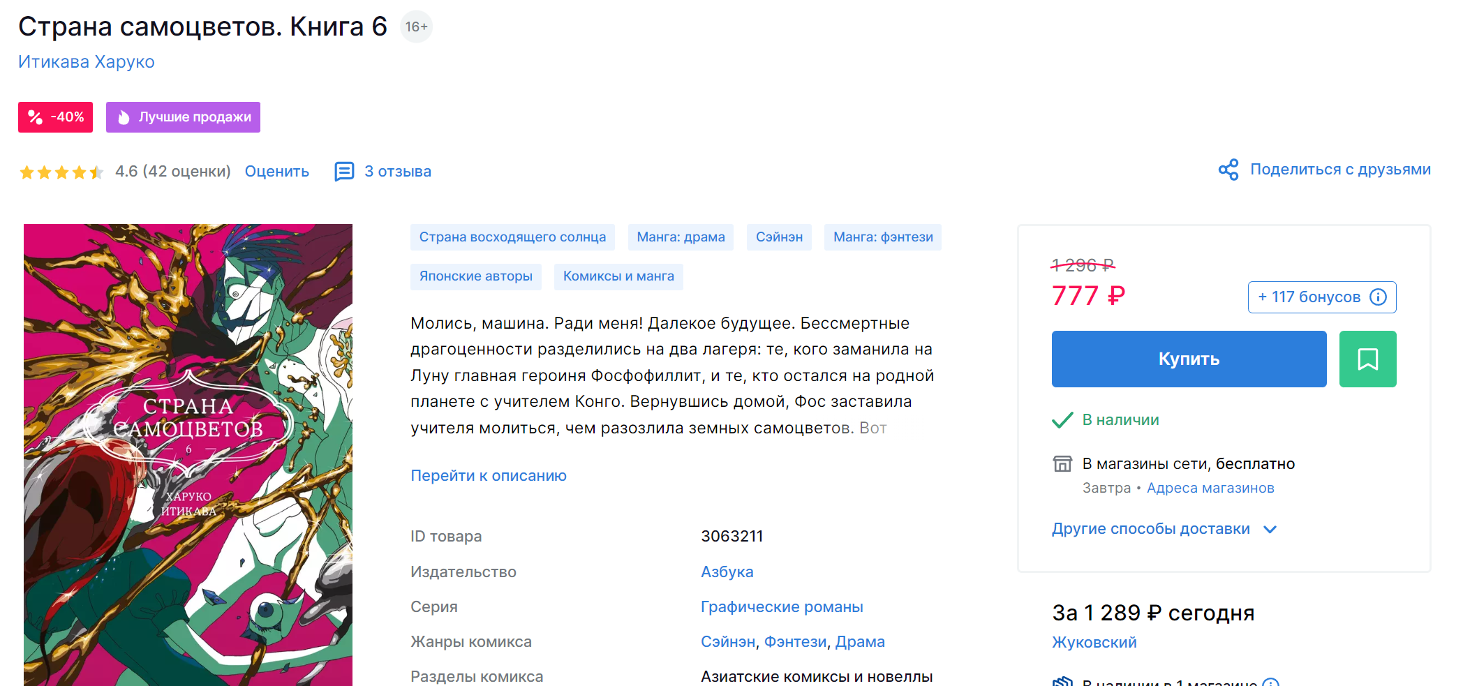Click the Издательство label

tap(463, 572)
